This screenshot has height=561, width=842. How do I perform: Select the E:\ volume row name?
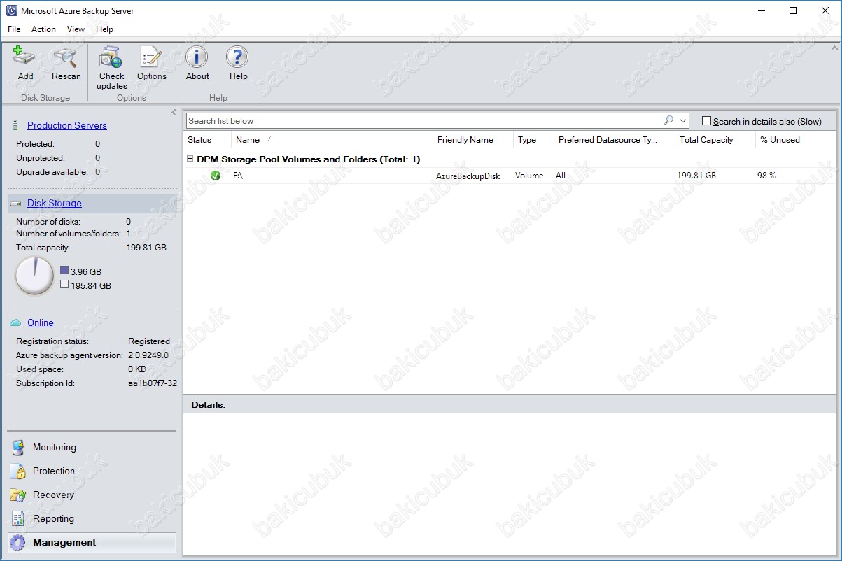pos(238,176)
